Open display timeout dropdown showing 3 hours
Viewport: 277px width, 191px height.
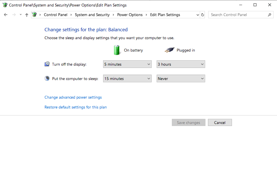(x=181, y=64)
